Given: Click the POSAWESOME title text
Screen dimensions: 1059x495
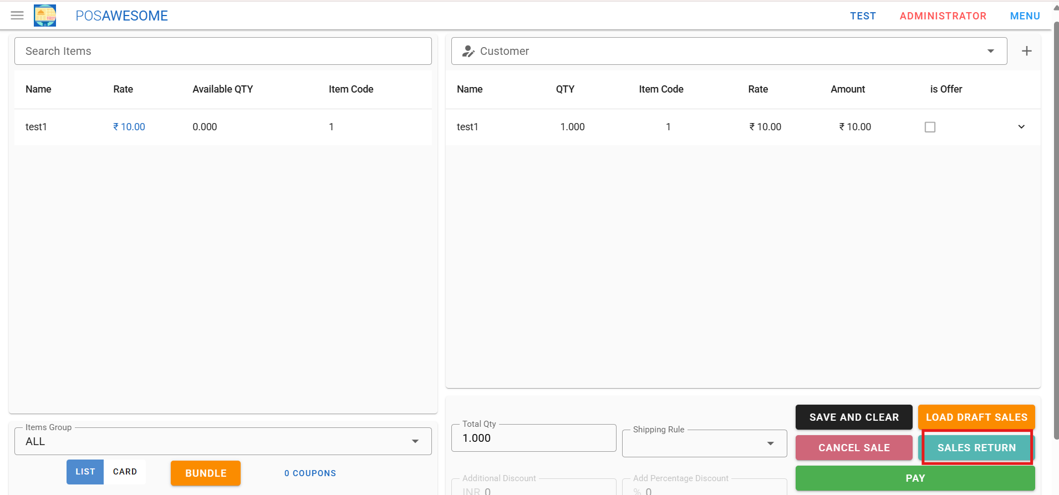Looking at the screenshot, I should coord(121,16).
